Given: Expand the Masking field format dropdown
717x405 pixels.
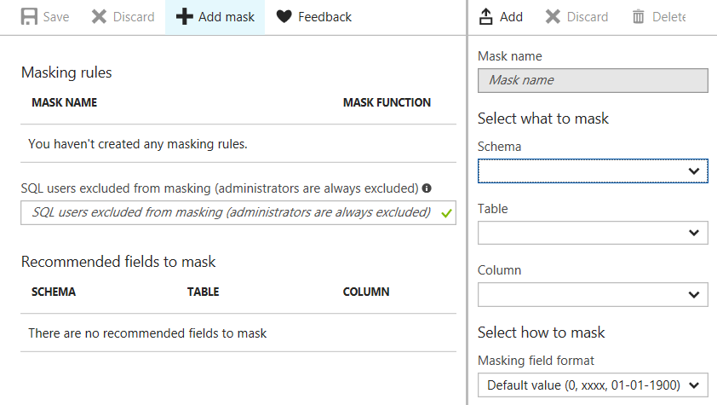Looking at the screenshot, I should pyautogui.click(x=593, y=385).
